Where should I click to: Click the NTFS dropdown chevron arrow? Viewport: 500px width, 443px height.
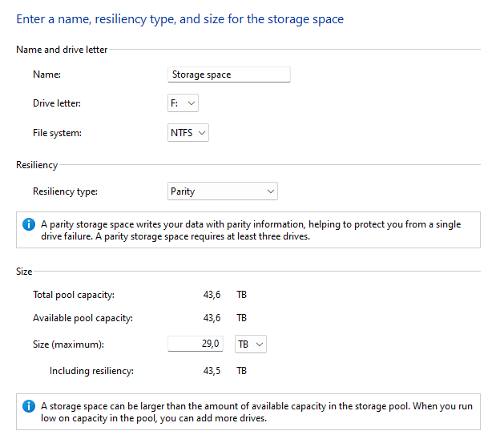point(202,133)
